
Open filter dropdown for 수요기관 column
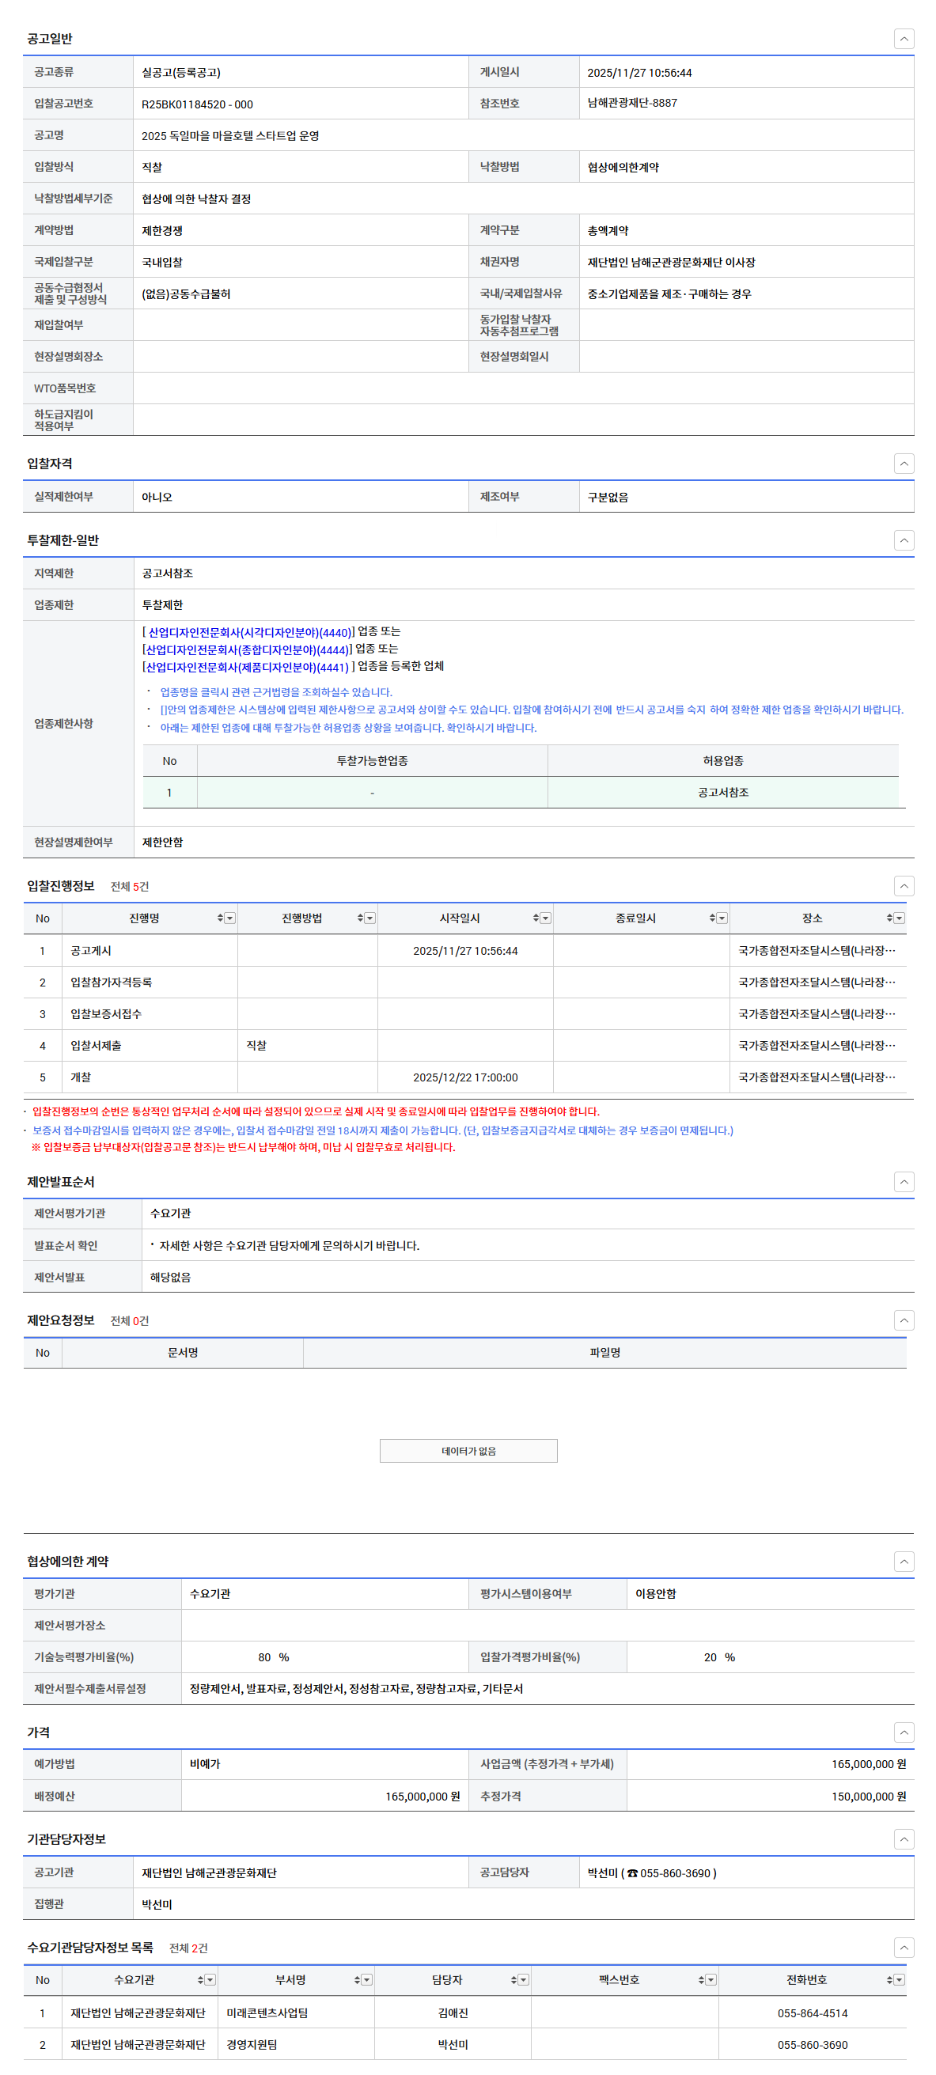coord(210,1980)
